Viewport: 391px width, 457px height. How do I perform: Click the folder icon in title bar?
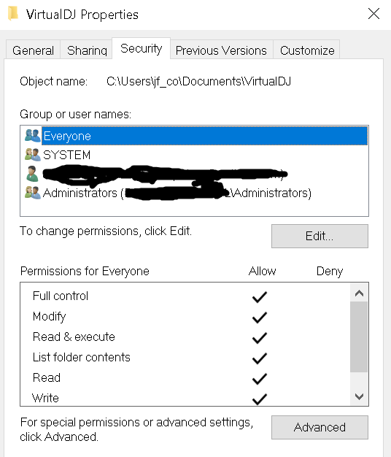tap(13, 14)
